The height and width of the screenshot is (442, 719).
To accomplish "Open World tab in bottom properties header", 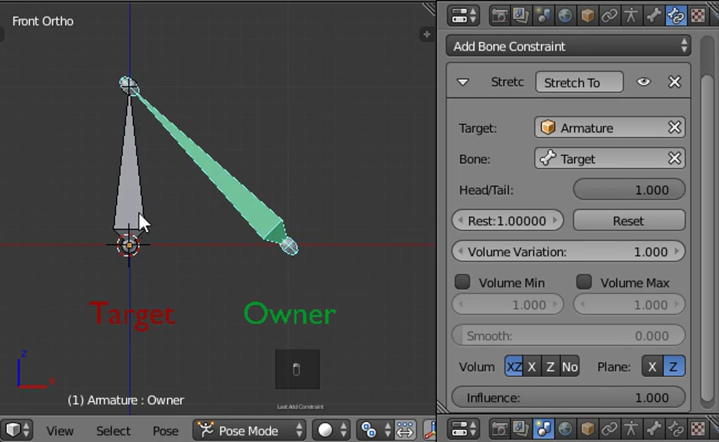I will point(565,429).
